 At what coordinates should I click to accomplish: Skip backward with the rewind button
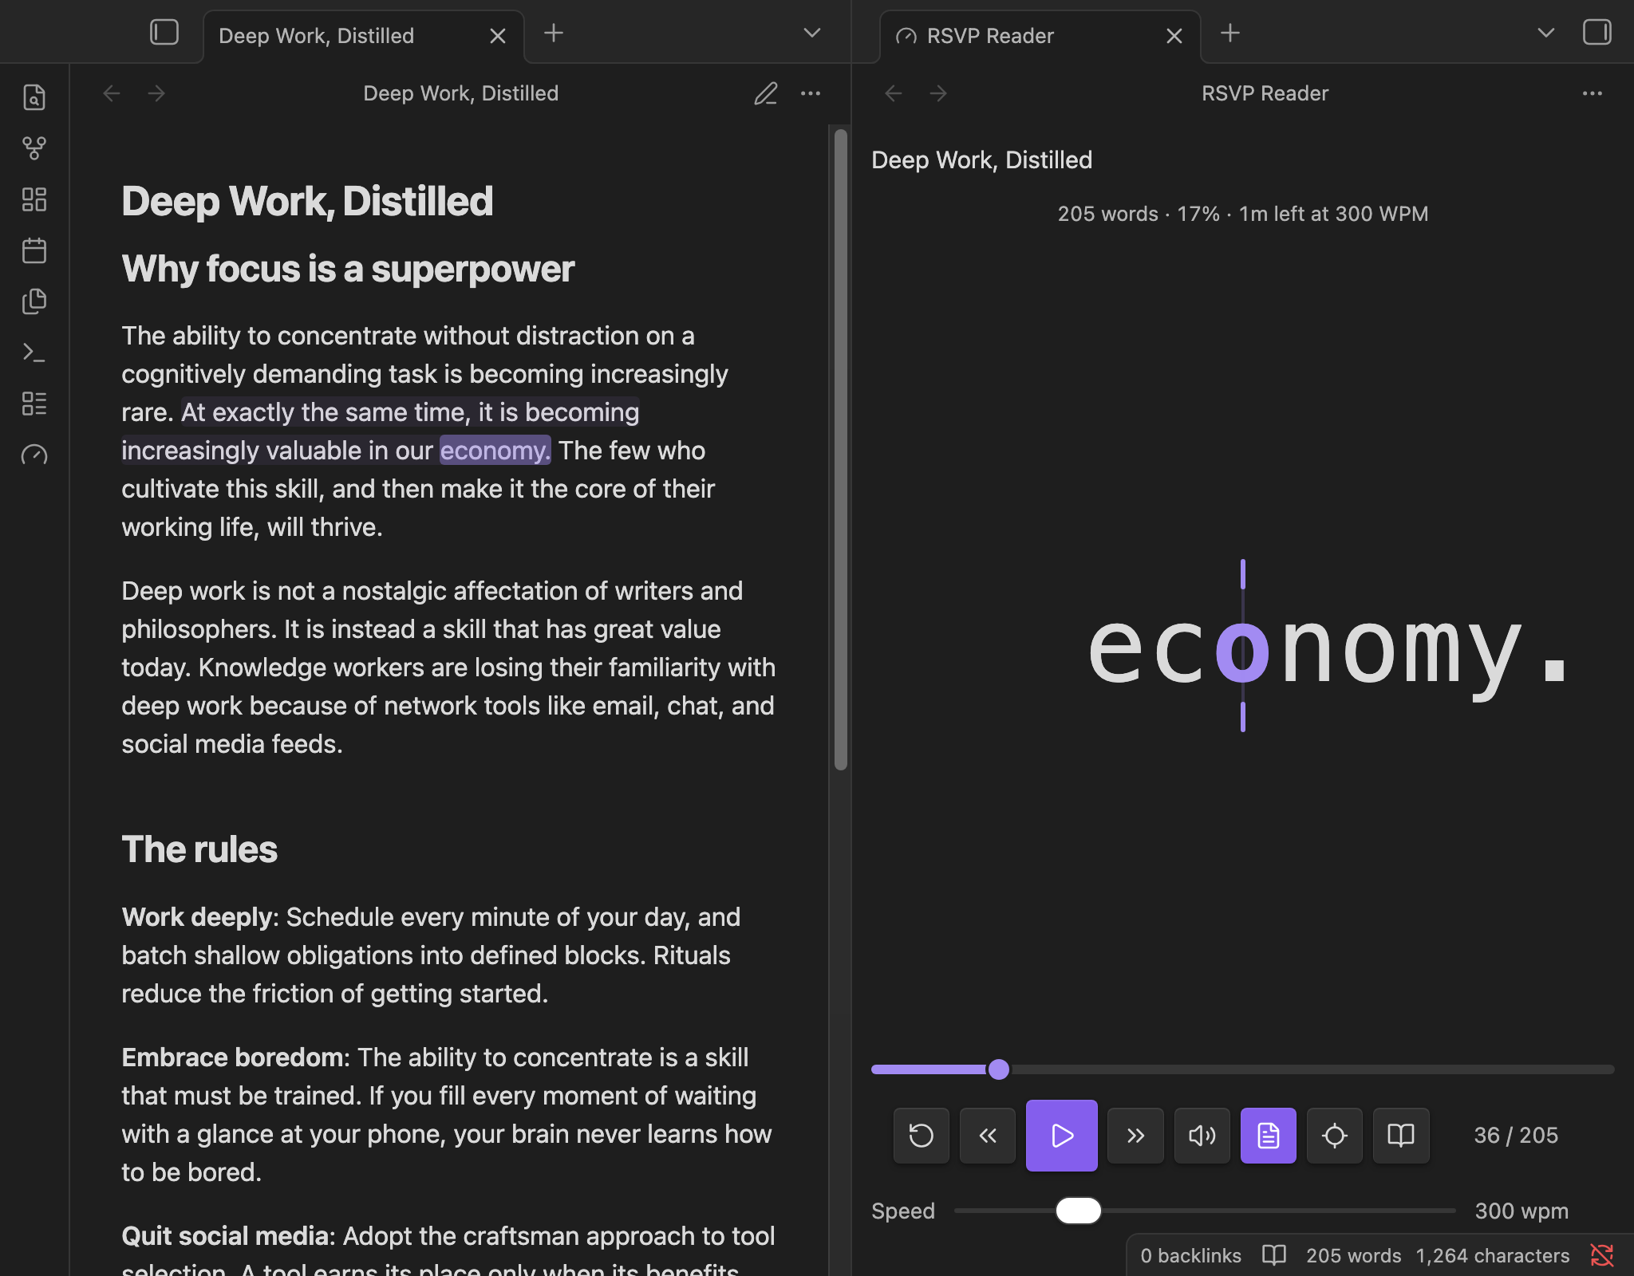click(988, 1136)
